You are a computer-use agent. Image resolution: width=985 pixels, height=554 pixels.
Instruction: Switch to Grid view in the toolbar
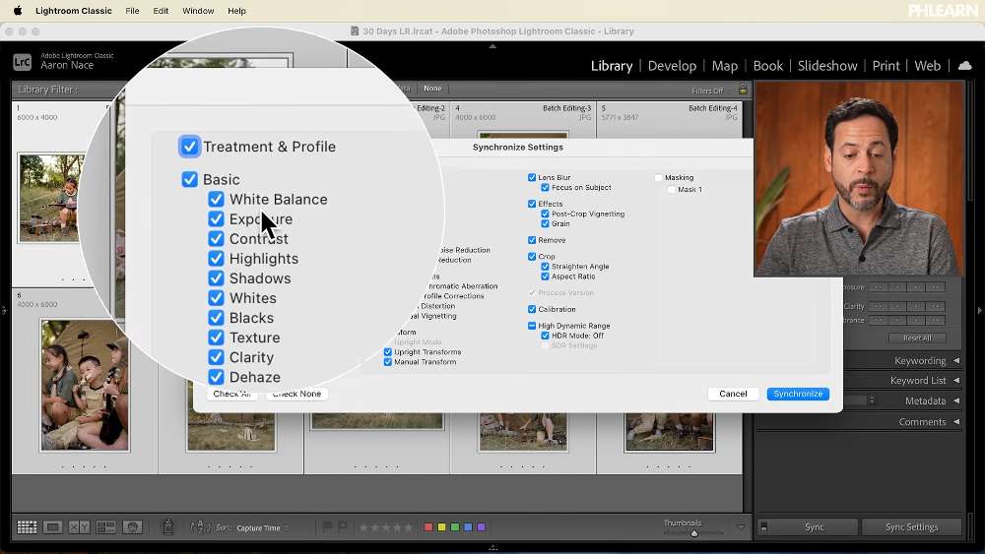pyautogui.click(x=27, y=527)
